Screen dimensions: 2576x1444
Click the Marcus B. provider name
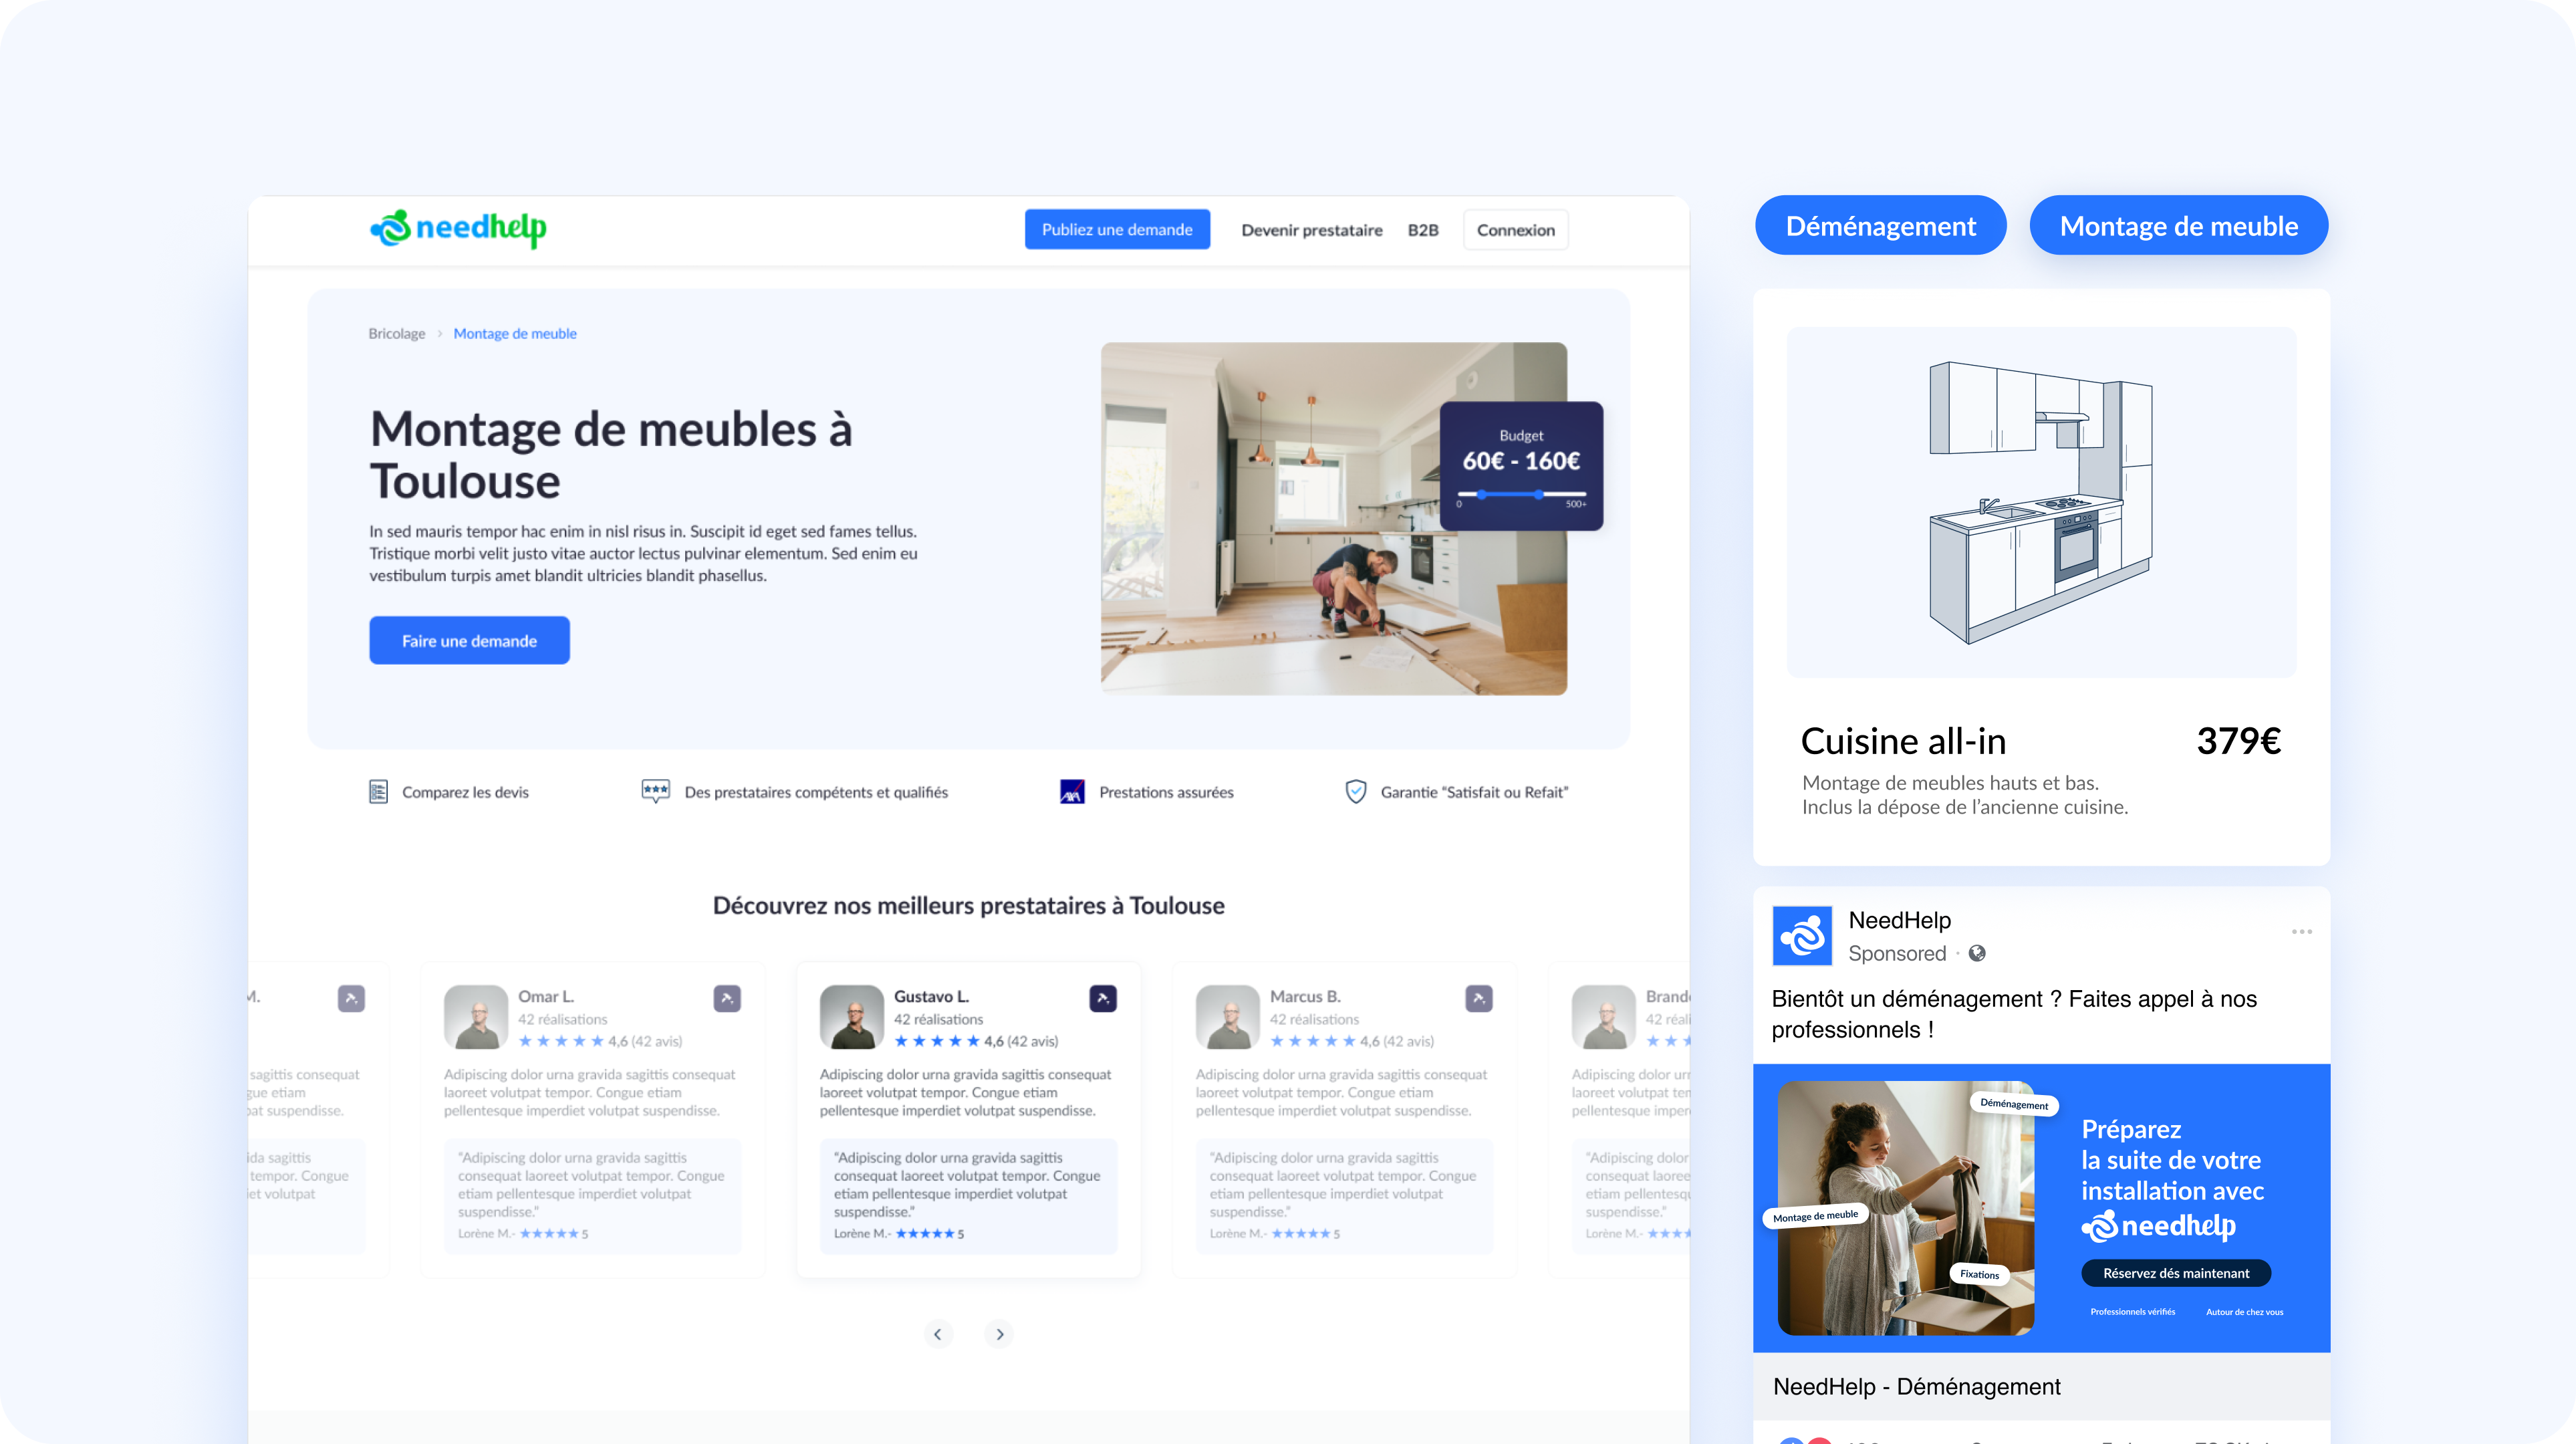tap(1305, 996)
